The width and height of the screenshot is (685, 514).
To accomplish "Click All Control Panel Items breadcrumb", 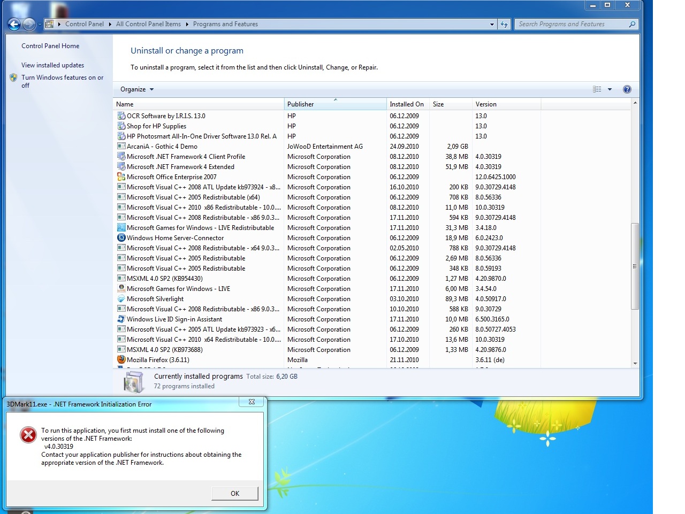I will (148, 24).
